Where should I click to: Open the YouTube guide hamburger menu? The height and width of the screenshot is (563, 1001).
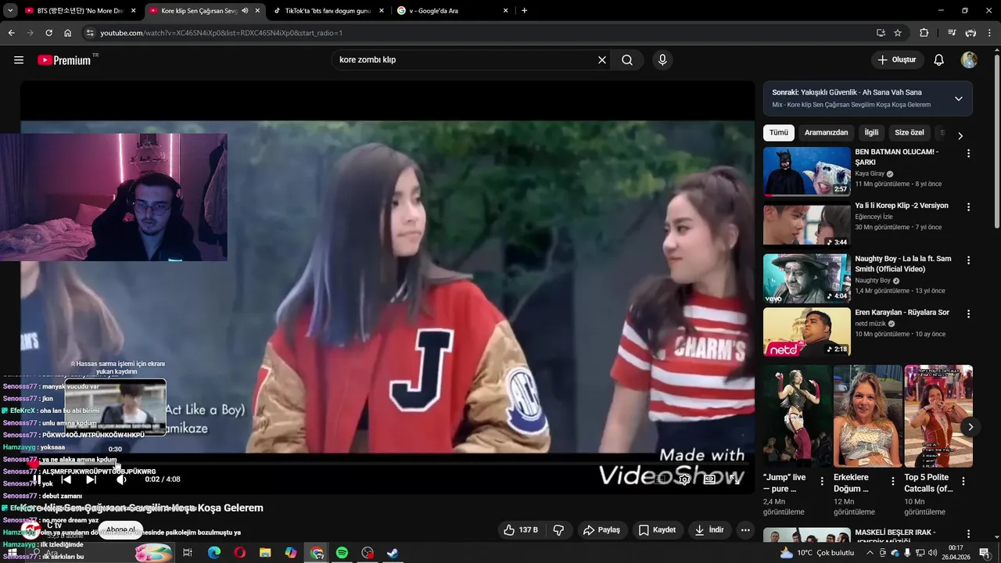[19, 60]
